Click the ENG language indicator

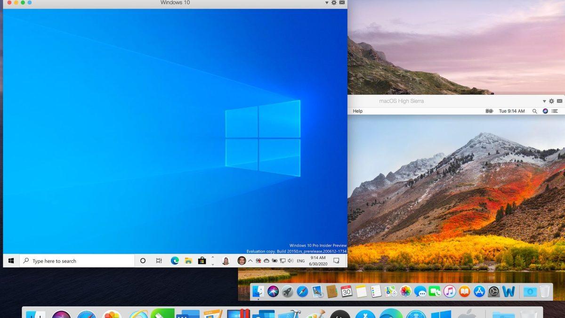pos(300,261)
